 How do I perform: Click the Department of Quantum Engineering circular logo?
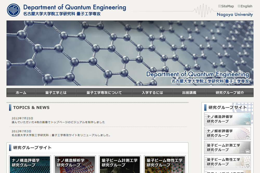[x=14, y=10]
